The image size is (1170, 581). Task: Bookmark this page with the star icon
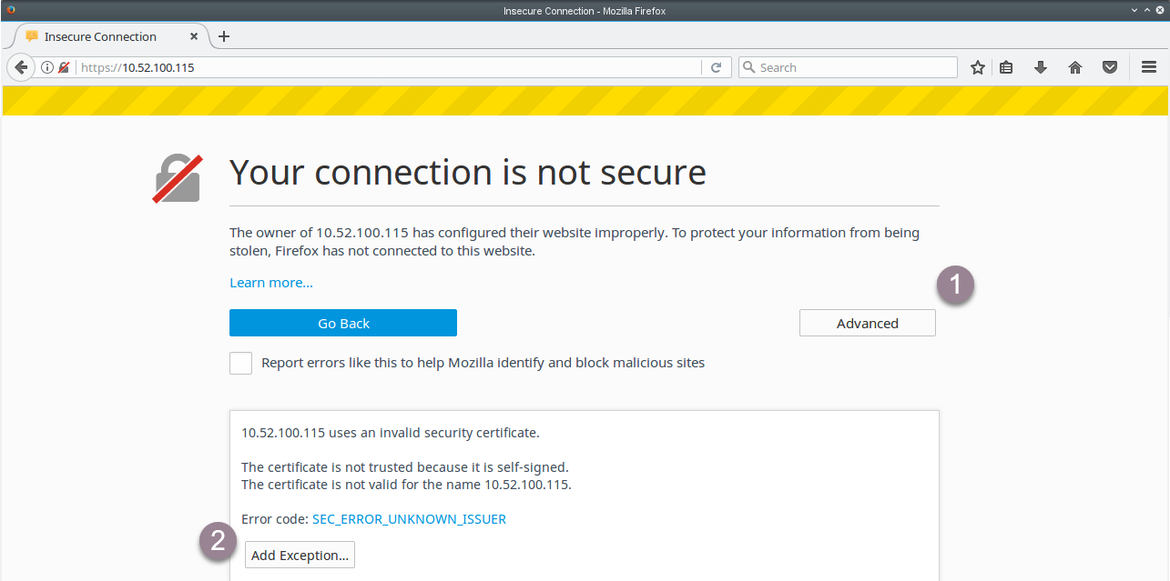pyautogui.click(x=977, y=66)
